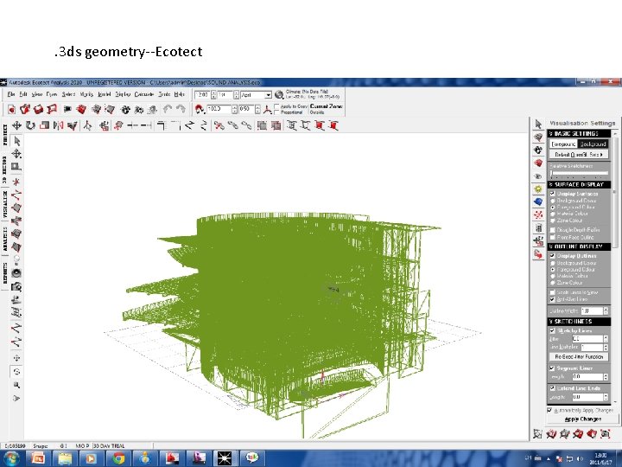Screen dimensions: 622x467
Task: Open the Calculate menu
Action: tap(144, 94)
